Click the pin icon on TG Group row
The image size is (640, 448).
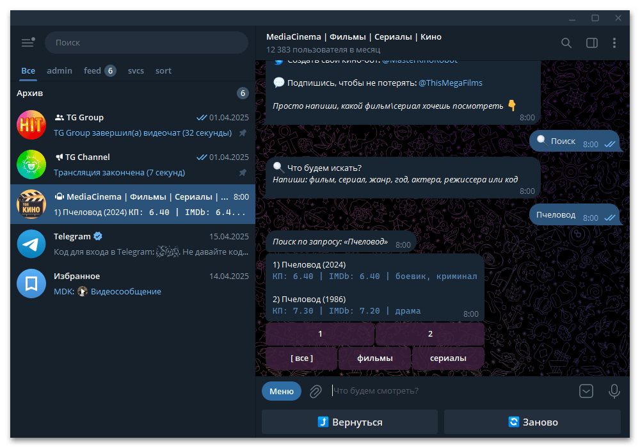pos(243,132)
